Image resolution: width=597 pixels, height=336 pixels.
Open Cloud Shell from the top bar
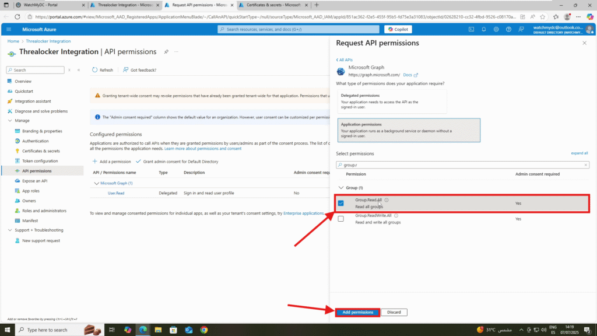tap(471, 29)
